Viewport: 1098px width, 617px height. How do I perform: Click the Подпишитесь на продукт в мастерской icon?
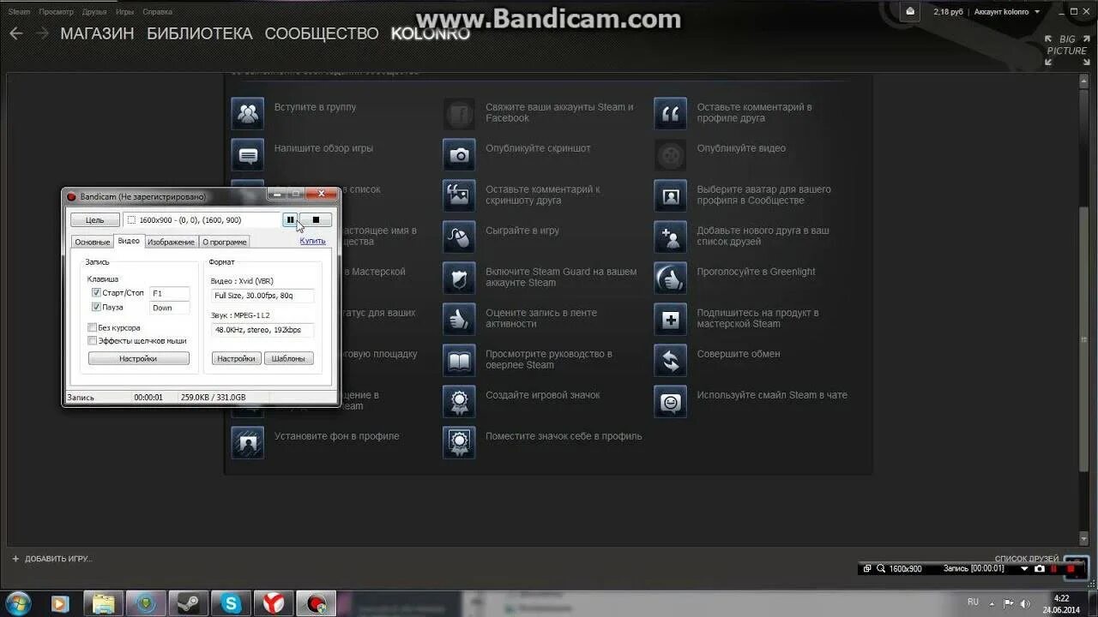point(670,319)
